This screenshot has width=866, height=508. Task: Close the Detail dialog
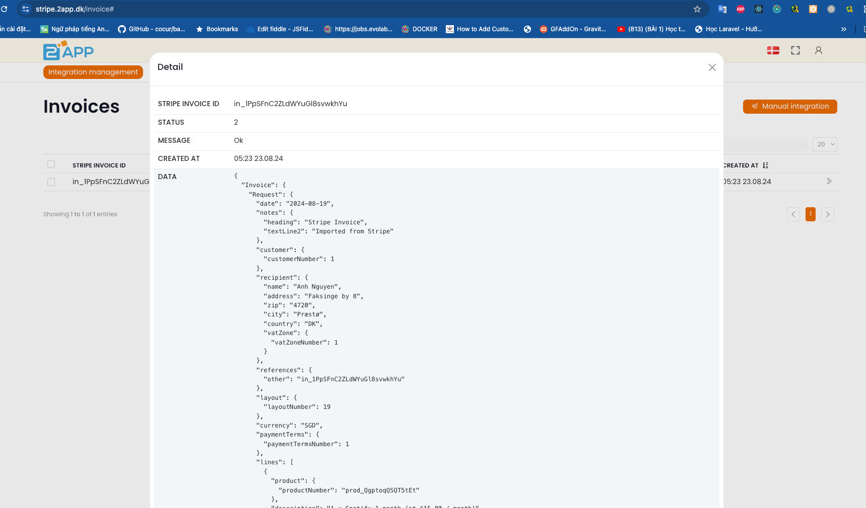pos(712,67)
